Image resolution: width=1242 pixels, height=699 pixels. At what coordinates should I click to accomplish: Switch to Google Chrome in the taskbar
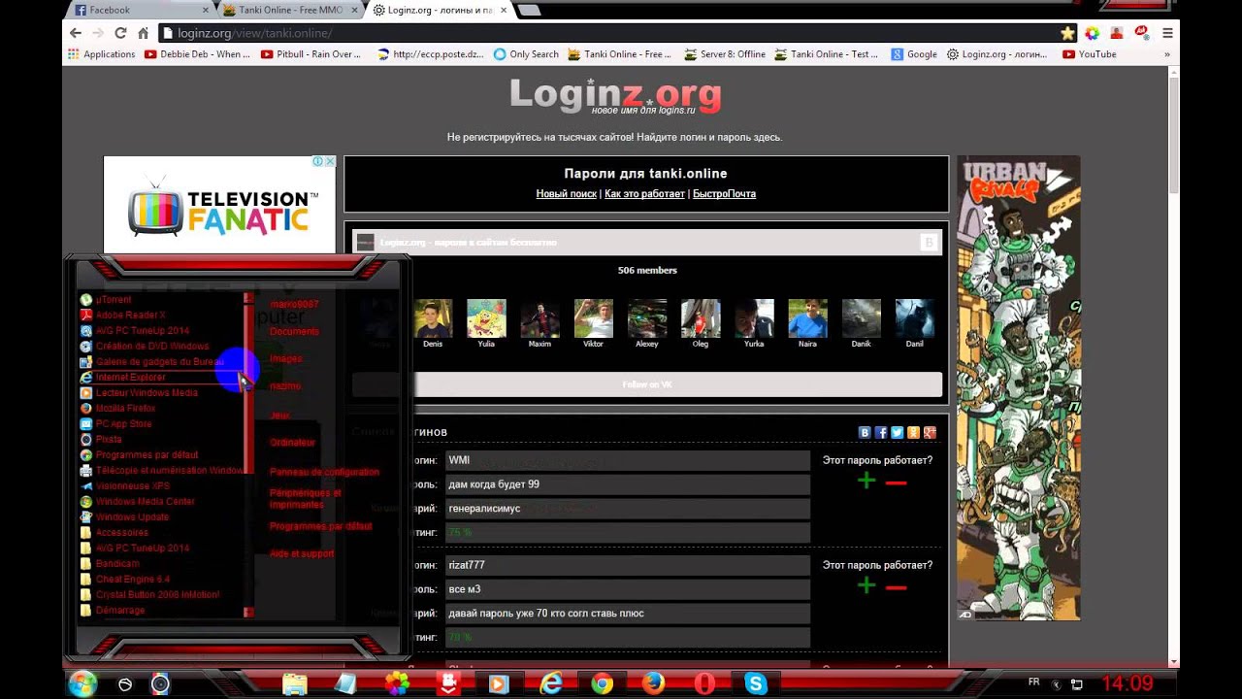(x=602, y=684)
